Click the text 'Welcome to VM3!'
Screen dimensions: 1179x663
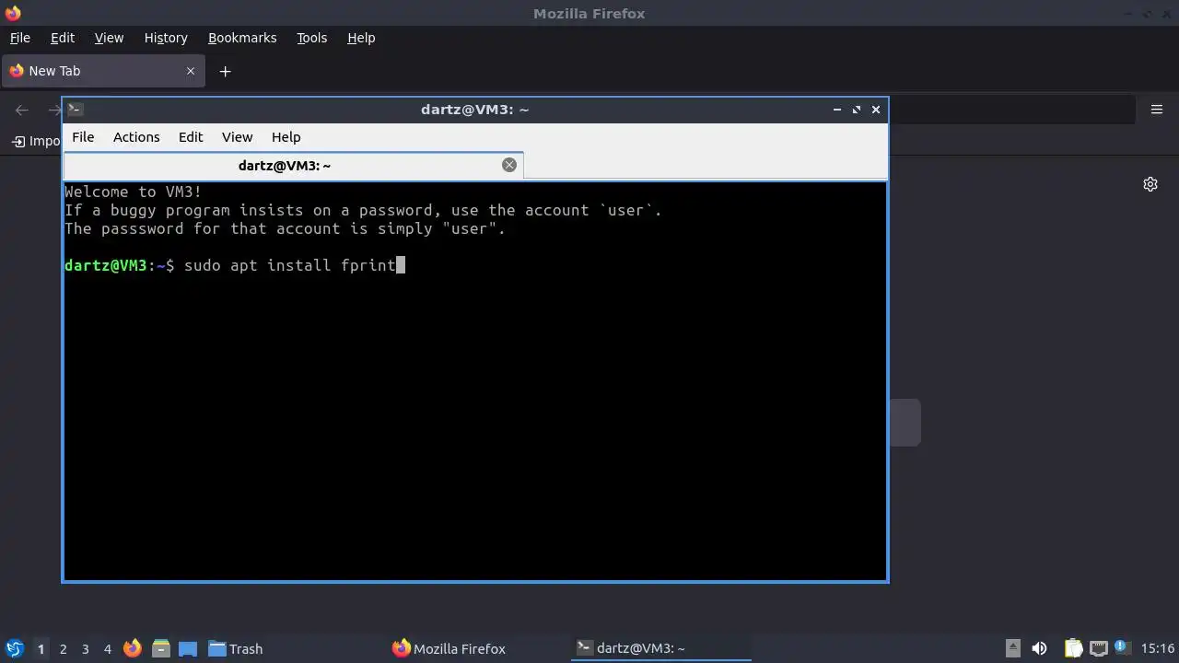133,192
